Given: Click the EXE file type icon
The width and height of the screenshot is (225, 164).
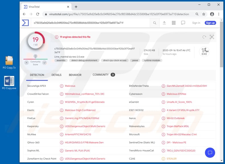Looking at the screenshot, I should click(x=204, y=52).
